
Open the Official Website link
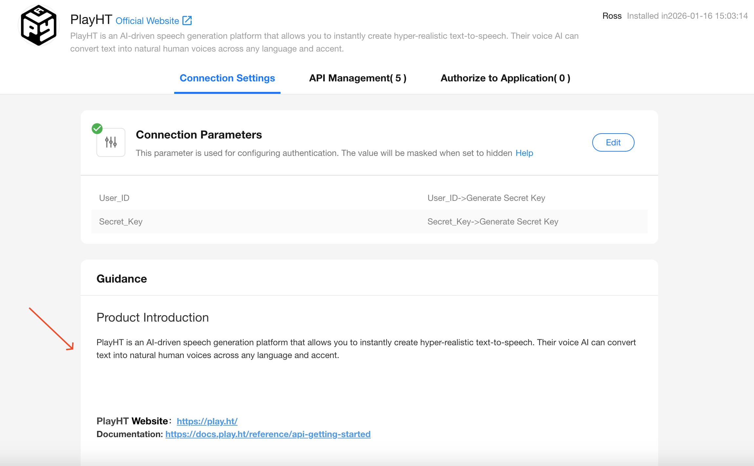(x=147, y=21)
